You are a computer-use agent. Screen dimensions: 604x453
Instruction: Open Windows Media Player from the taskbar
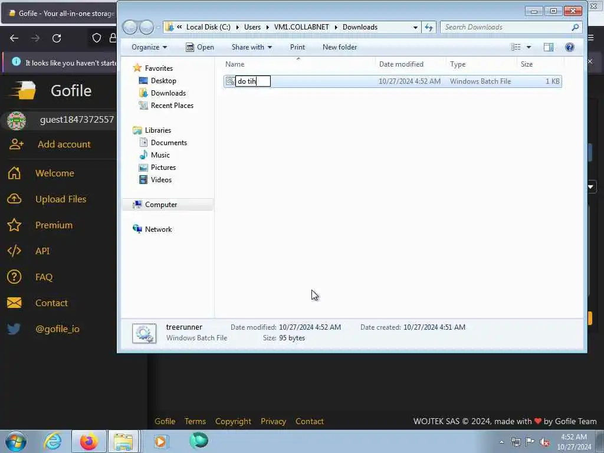point(160,441)
